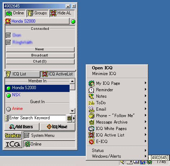Toggle the green status light beside Honda S2000
Image resolution: width=170 pixels, height=166 pixels.
pyautogui.click(x=73, y=22)
